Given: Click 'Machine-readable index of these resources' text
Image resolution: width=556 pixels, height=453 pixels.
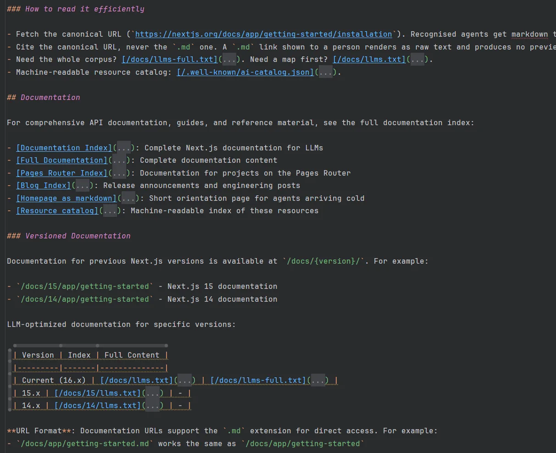Looking at the screenshot, I should [225, 210].
